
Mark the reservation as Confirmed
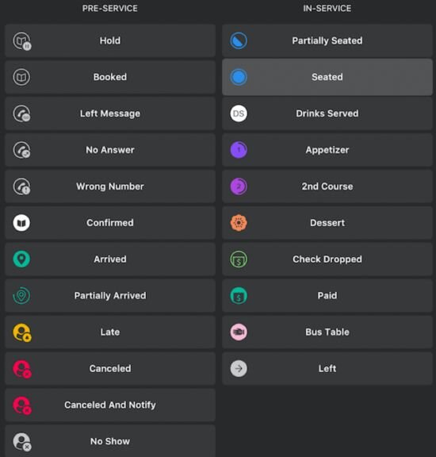coord(110,223)
